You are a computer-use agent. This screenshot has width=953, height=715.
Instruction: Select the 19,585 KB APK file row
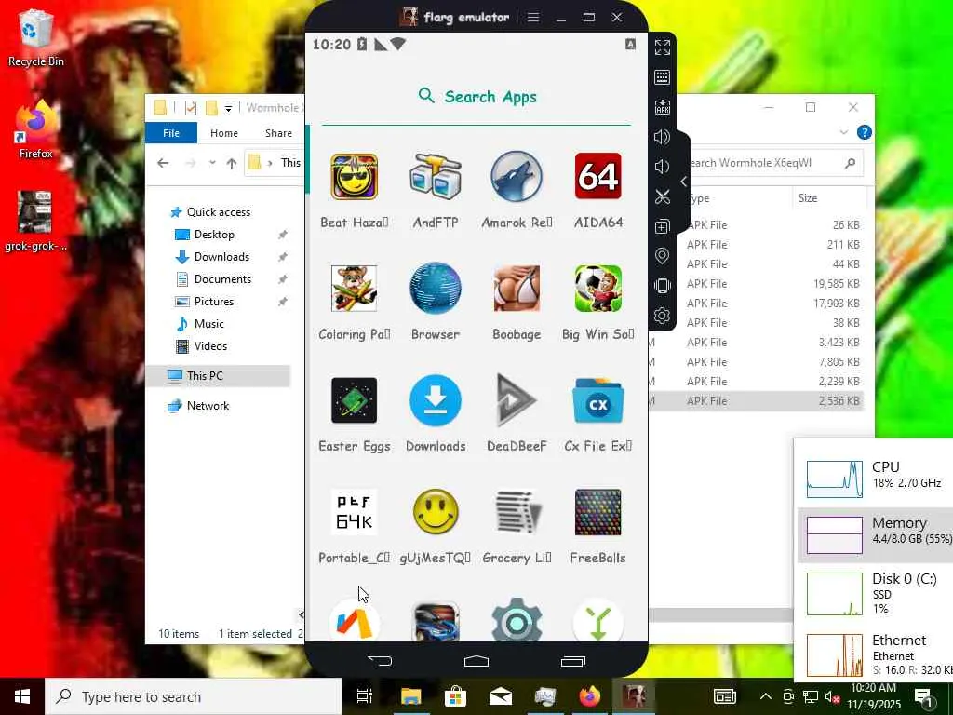[756, 284]
